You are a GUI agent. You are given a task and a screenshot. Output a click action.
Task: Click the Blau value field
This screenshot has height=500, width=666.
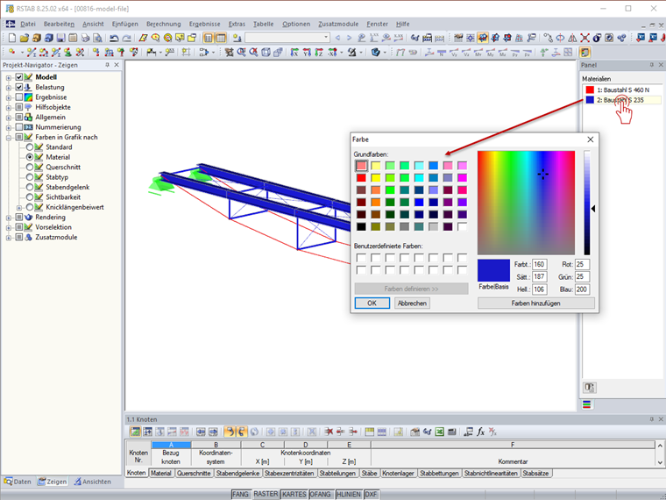[x=582, y=289]
